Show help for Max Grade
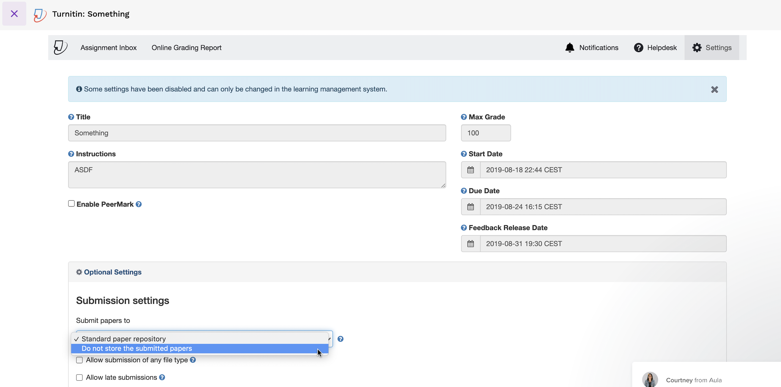 pos(464,117)
